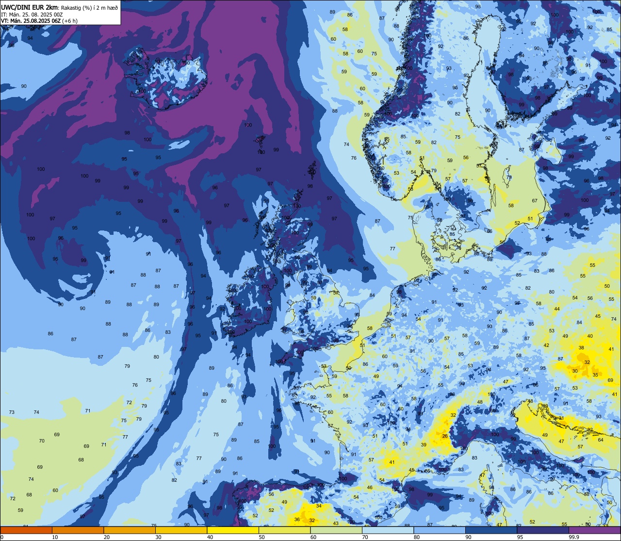Click the legend tick label '70'
Viewport: 621px width, 541px height.
[x=365, y=537]
